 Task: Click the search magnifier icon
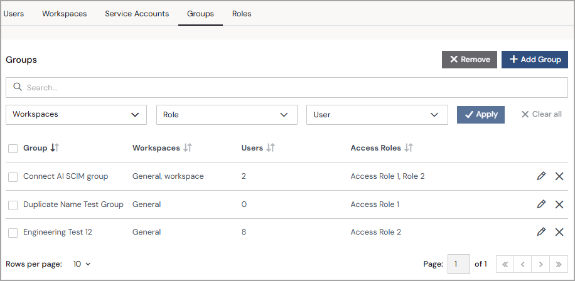17,87
